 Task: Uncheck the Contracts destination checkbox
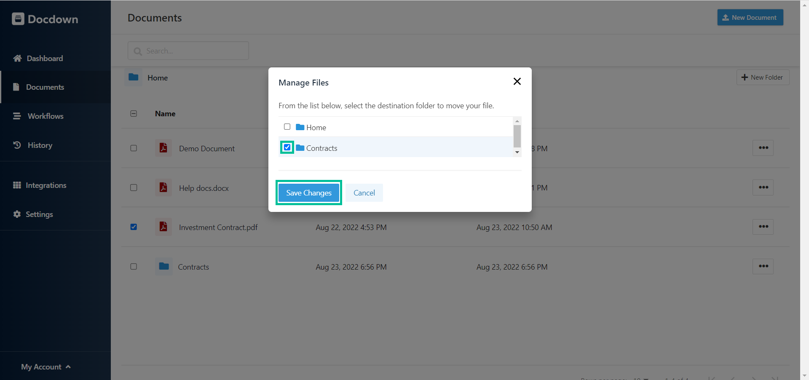[x=287, y=147]
